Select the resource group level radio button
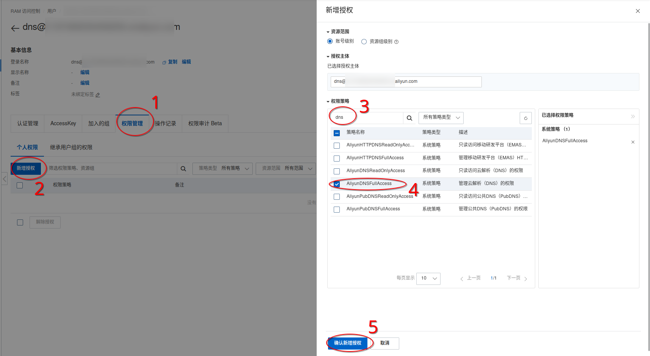Image resolution: width=650 pixels, height=356 pixels. [x=364, y=42]
